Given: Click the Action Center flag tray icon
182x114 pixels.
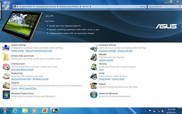Looking at the screenshot, I should coord(150,111).
